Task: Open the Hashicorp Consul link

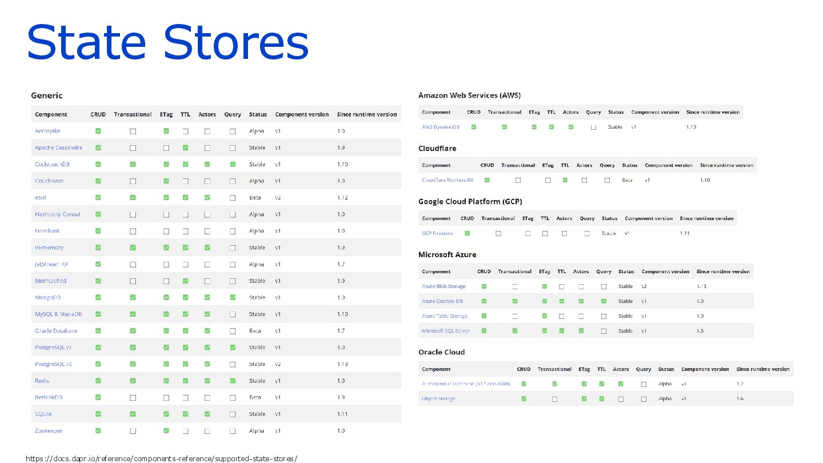Action: [57, 214]
